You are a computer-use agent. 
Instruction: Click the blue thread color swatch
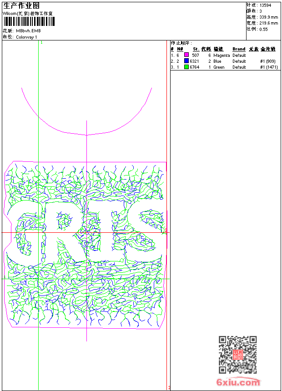pos(186,61)
